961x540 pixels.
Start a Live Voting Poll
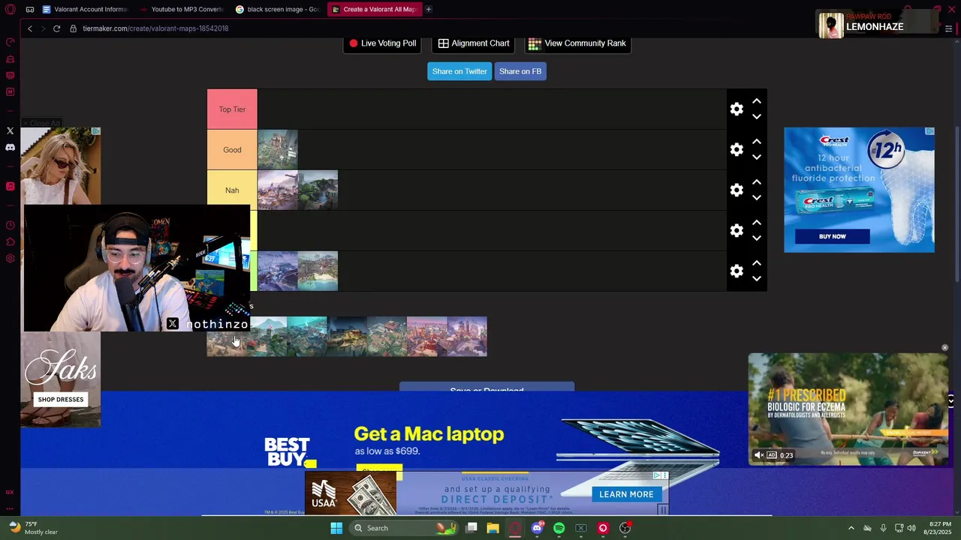click(x=383, y=43)
